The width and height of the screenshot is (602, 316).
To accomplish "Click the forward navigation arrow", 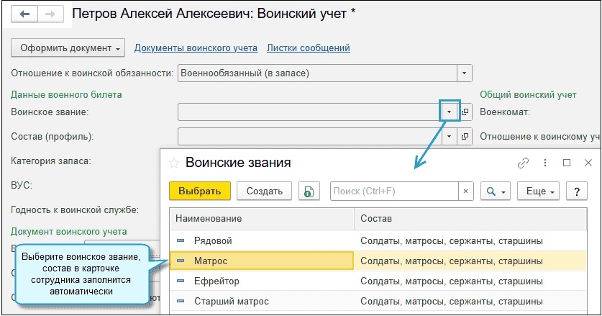I will (x=50, y=14).
